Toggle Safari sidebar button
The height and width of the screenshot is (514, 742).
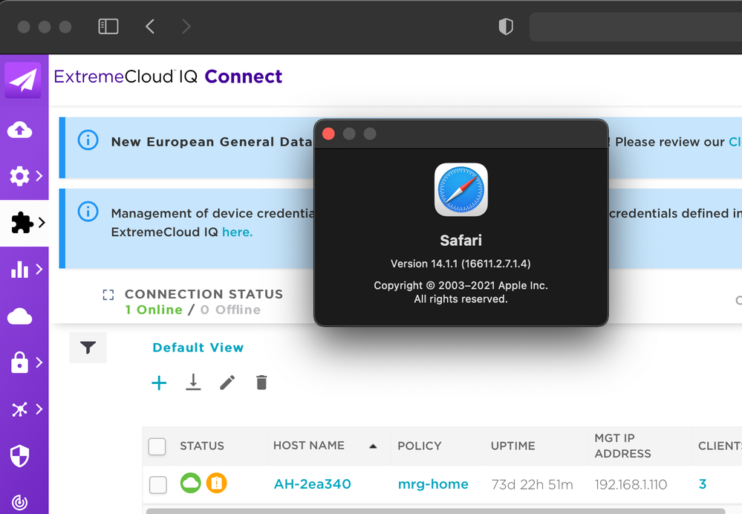point(108,27)
